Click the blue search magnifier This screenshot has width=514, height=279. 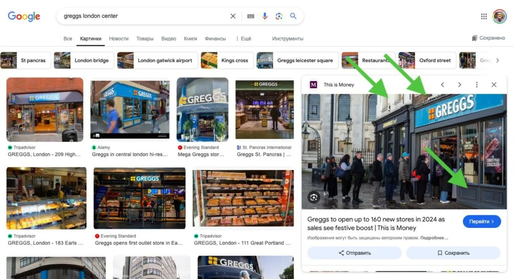tap(293, 16)
